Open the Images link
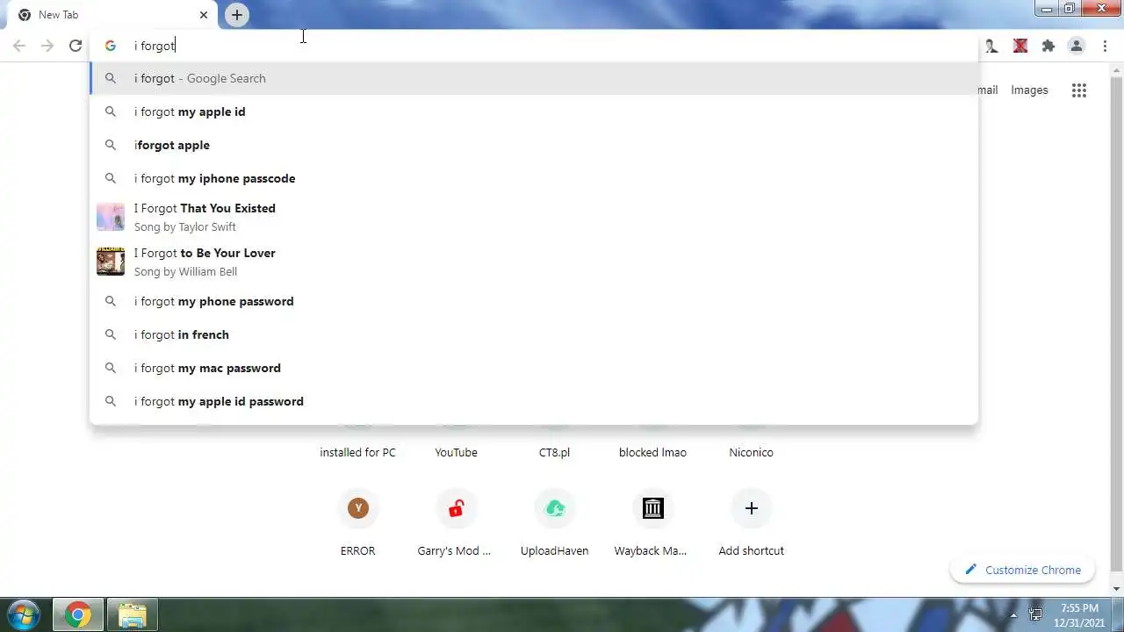The width and height of the screenshot is (1124, 632). coord(1029,90)
